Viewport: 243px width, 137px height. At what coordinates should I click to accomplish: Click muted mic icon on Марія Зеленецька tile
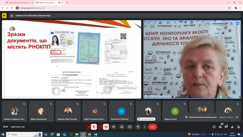pyautogui.click(x=51, y=104)
